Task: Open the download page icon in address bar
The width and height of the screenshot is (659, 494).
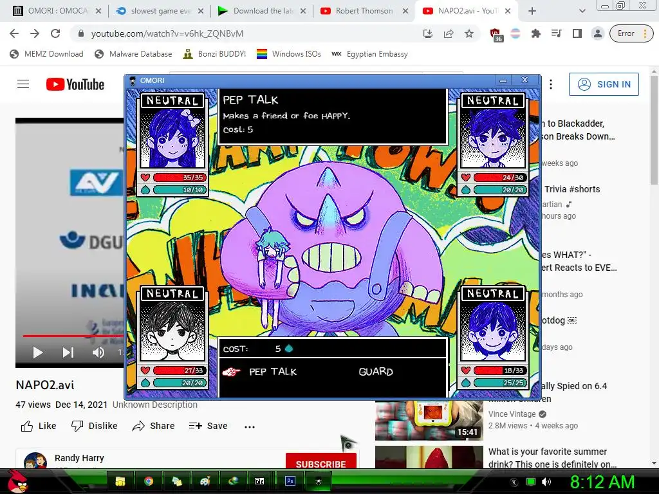Action: click(428, 33)
